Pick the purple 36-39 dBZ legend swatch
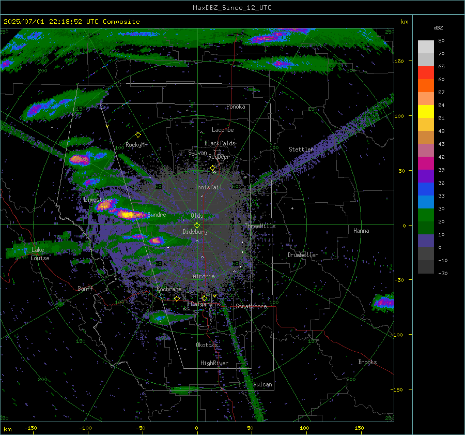The image size is (465, 435). tap(426, 176)
